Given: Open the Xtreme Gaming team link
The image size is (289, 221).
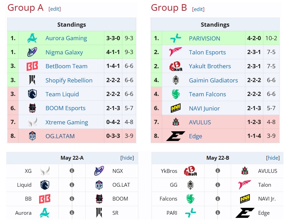Looking at the screenshot, I should (67, 122).
